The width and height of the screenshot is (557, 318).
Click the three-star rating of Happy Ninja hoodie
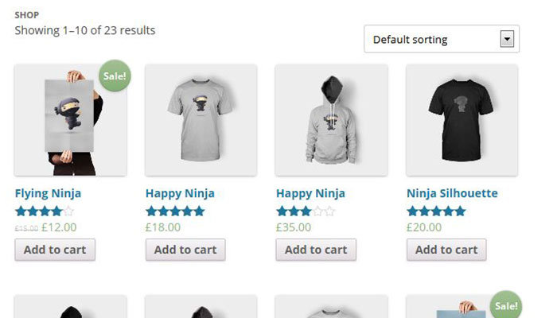306,211
